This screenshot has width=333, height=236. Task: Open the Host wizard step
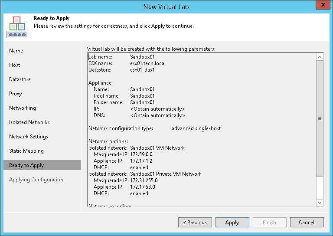tap(15, 65)
